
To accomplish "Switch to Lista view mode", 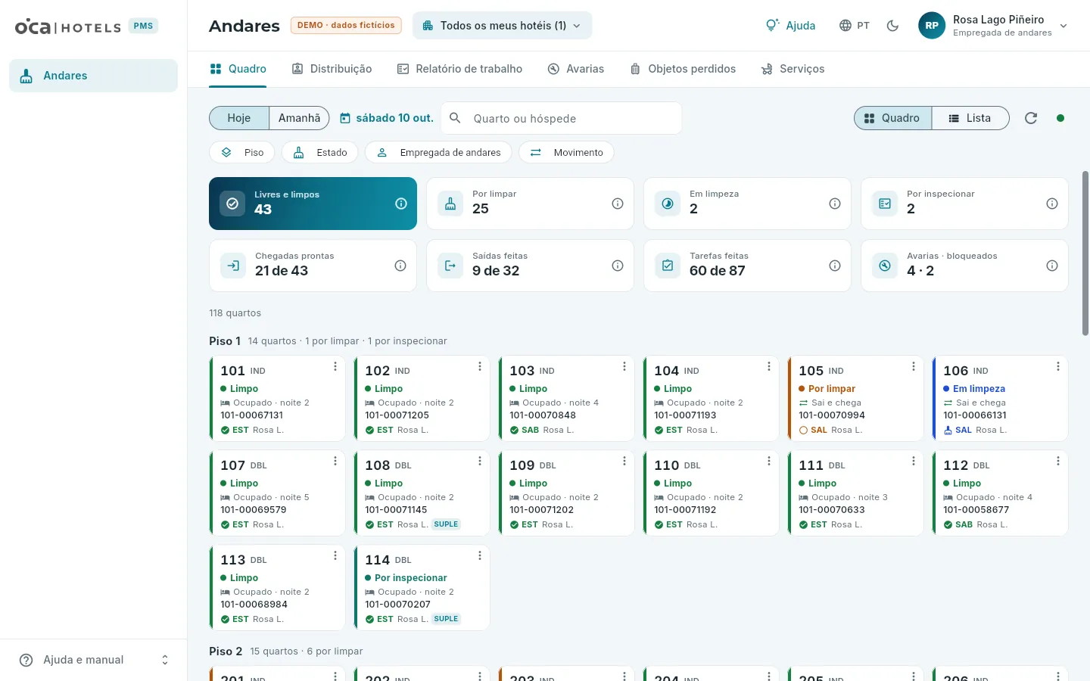I will 970,118.
